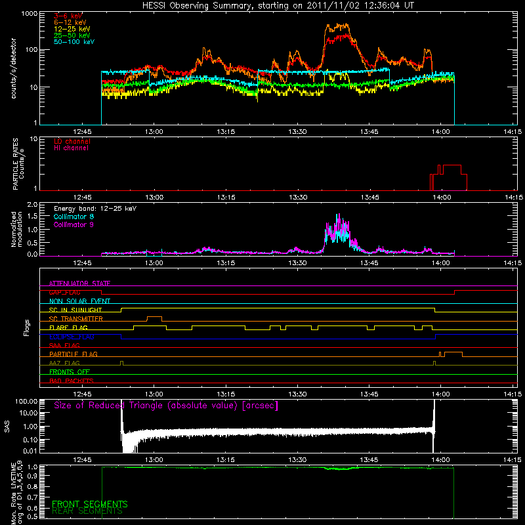Click the Mon. Rate LIVETIME axis label
This screenshot has height=525, width=525.
pos(16,493)
